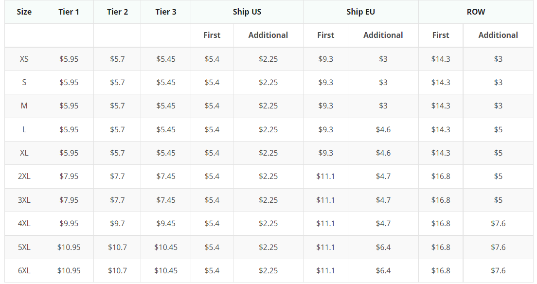Select the XS size row label

(x=24, y=59)
